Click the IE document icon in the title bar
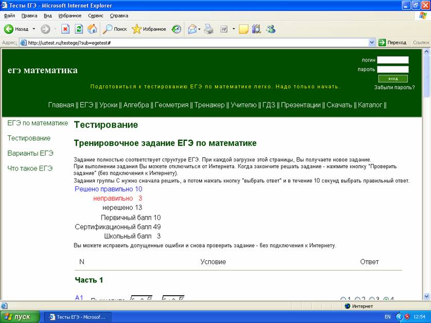The width and height of the screenshot is (431, 323). pos(4,5)
